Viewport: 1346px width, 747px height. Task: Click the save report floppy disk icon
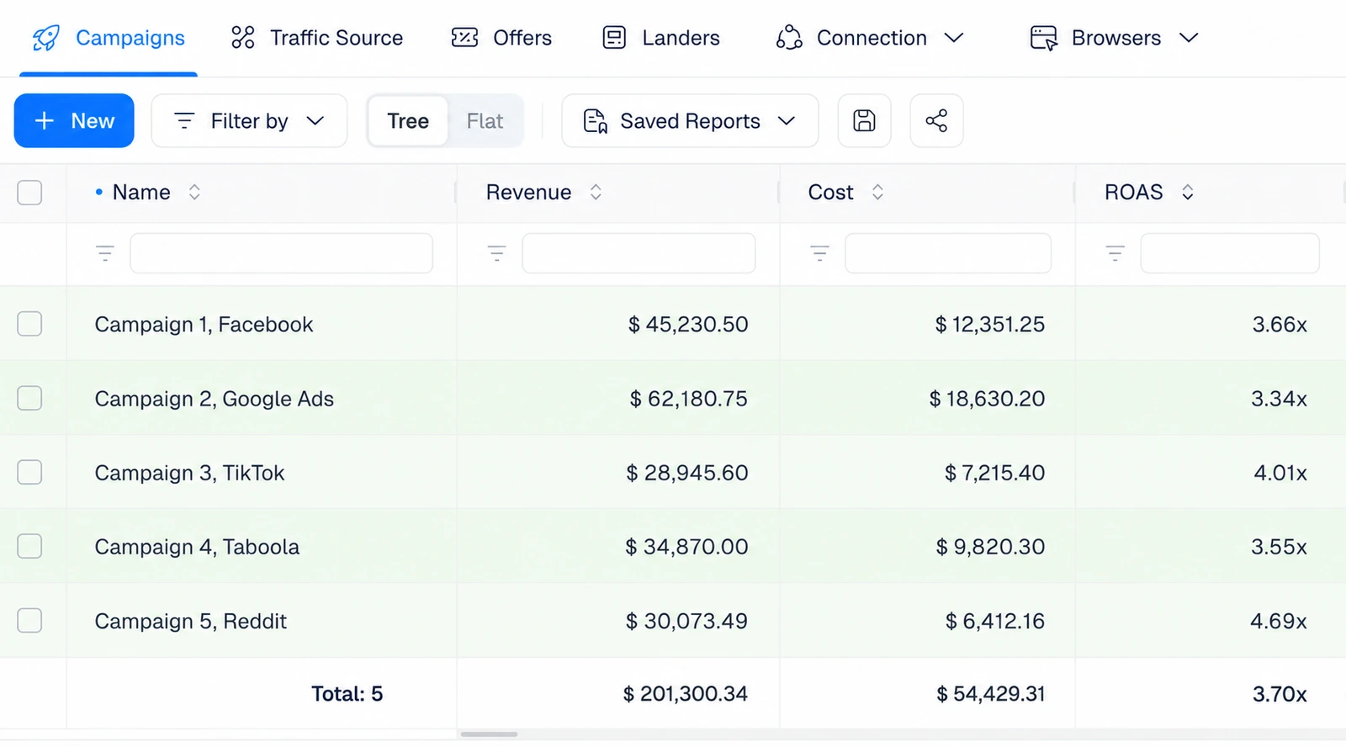pyautogui.click(x=864, y=121)
